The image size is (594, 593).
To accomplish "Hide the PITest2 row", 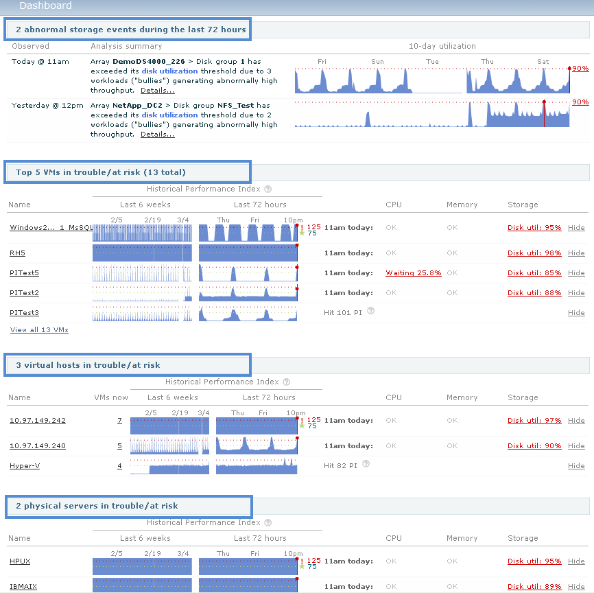I will tap(576, 292).
